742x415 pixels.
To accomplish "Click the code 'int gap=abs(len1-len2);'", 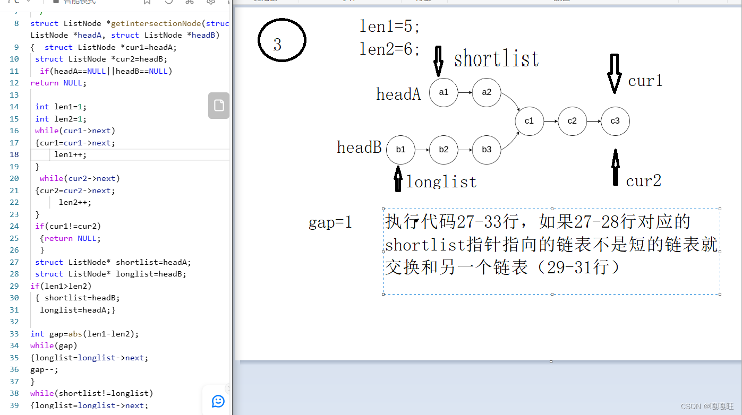I will click(x=84, y=334).
